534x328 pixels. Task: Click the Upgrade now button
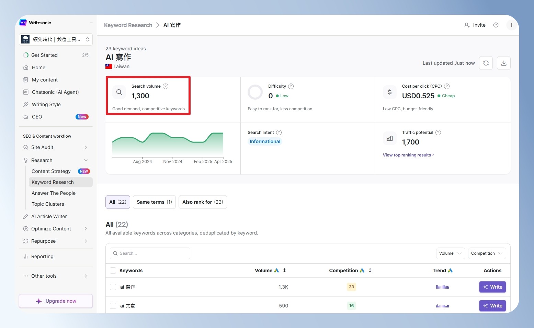point(56,301)
